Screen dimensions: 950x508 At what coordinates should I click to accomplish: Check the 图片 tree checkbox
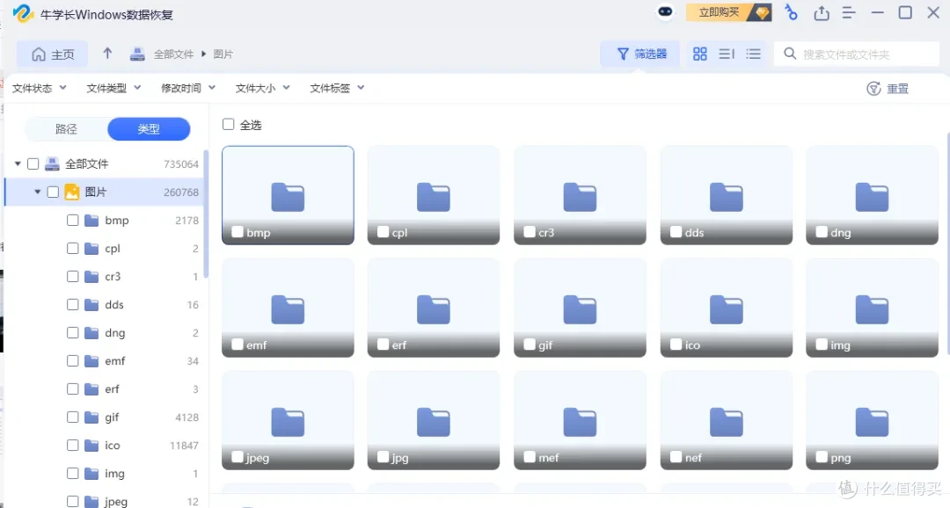click(x=54, y=192)
